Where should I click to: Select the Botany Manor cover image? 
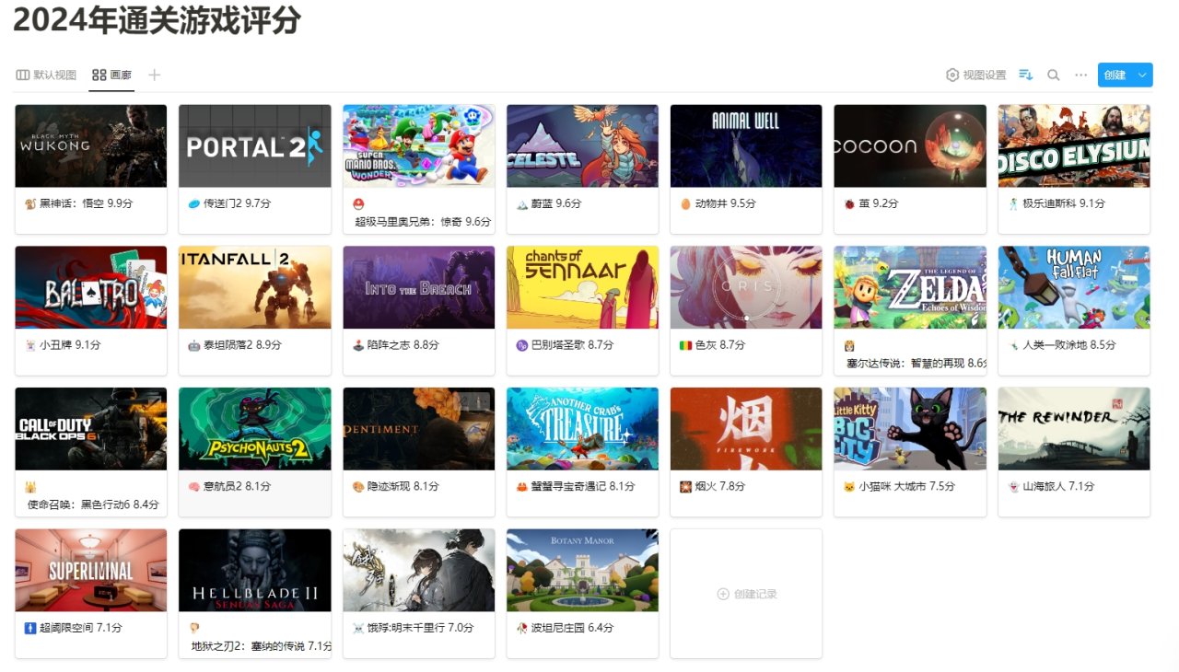(x=582, y=570)
